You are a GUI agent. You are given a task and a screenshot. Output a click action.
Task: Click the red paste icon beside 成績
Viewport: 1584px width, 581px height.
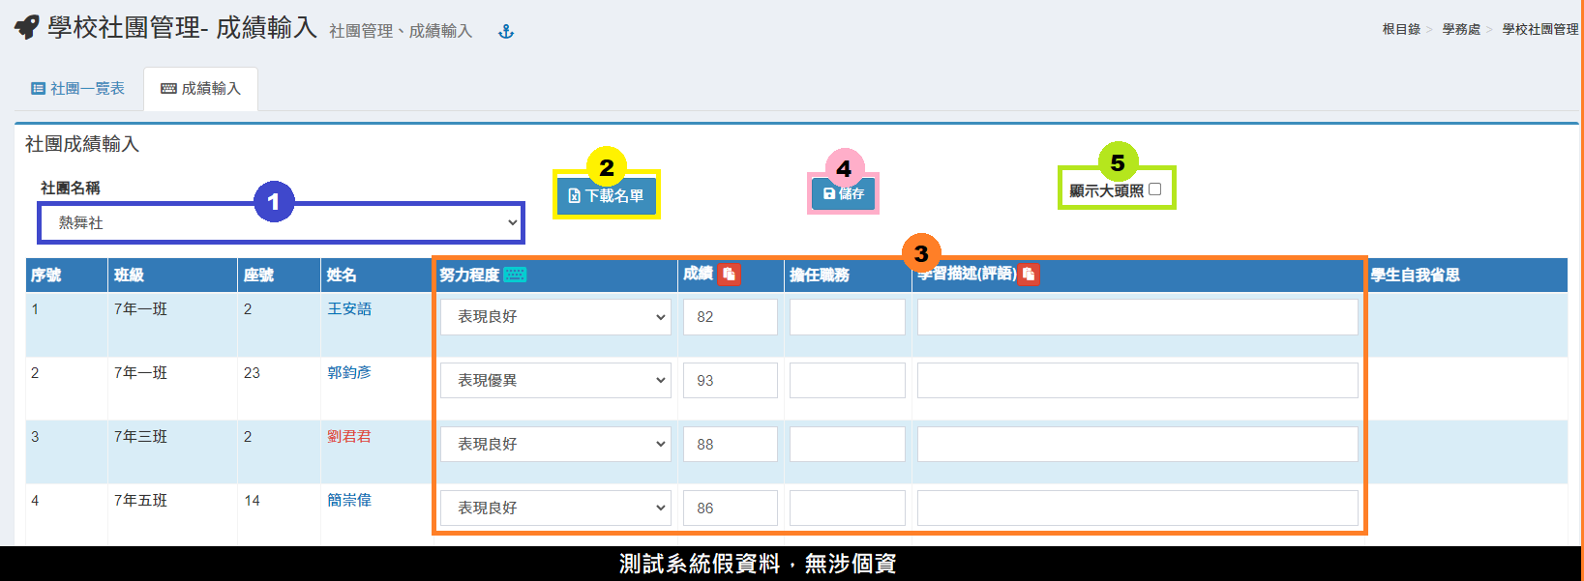[x=729, y=275]
